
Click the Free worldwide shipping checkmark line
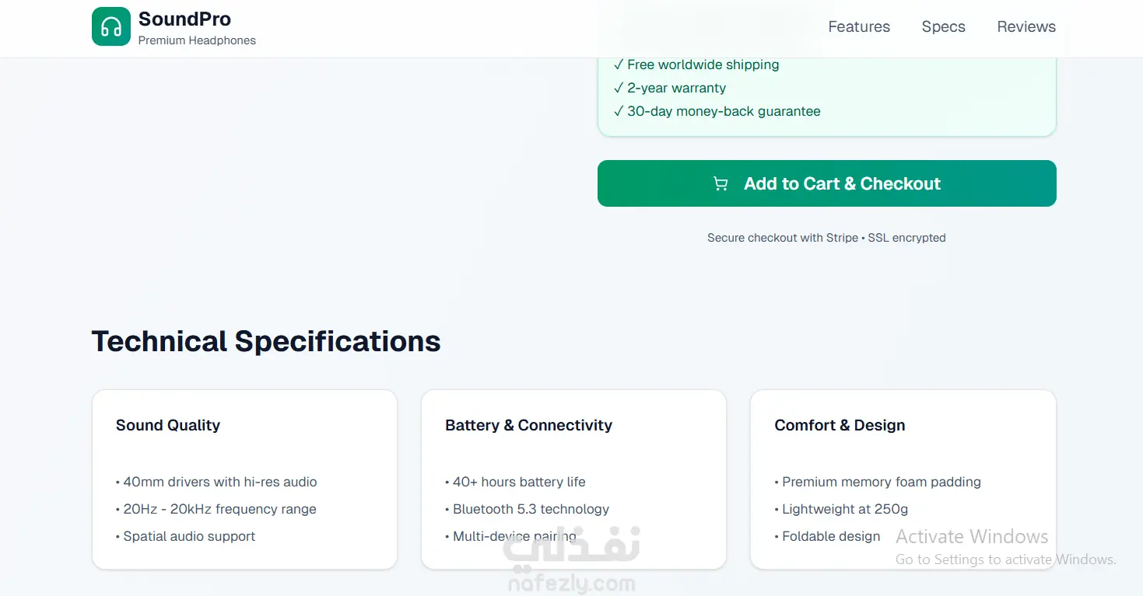696,64
